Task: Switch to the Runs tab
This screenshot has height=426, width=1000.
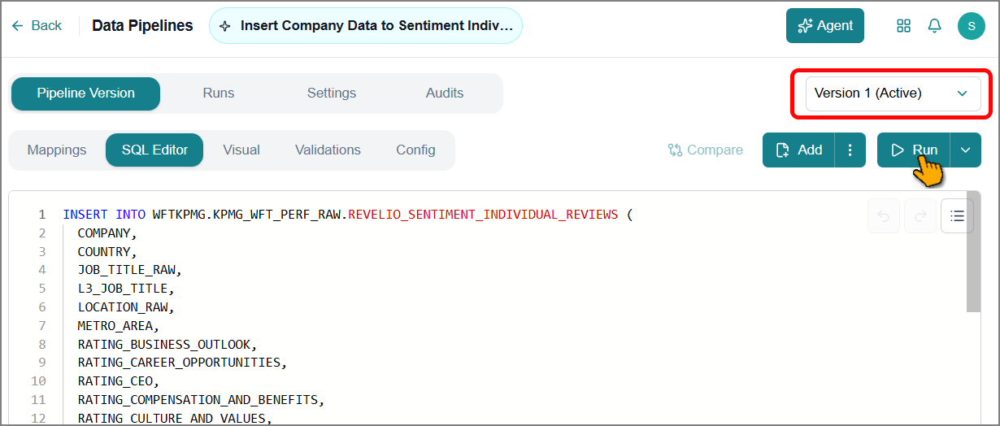Action: tap(219, 93)
